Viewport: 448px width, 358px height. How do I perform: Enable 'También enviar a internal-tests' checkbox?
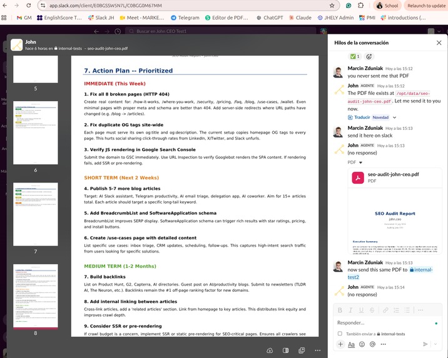coord(340,334)
